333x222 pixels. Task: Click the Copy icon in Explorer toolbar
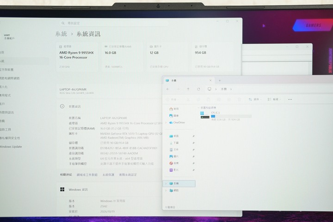click(198, 99)
